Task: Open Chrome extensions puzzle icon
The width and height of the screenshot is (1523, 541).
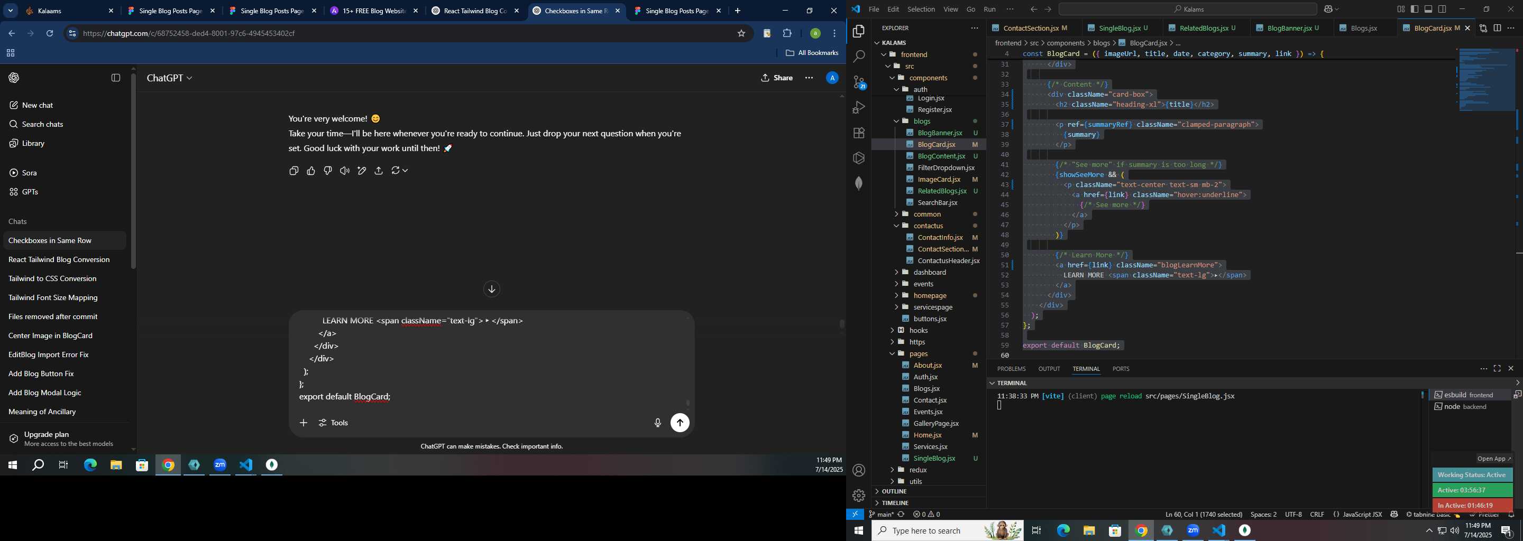Action: [787, 34]
